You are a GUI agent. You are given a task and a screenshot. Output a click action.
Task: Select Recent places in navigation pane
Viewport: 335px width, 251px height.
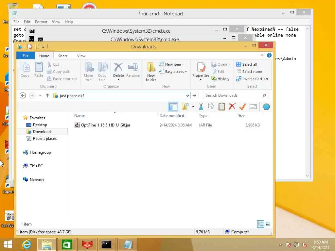click(44, 139)
